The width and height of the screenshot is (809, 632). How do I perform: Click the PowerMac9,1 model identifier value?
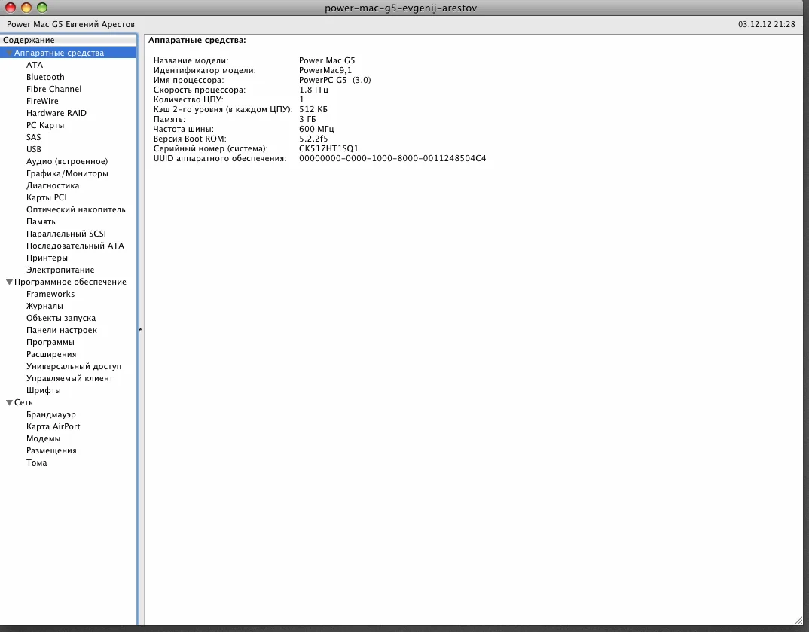pyautogui.click(x=325, y=70)
